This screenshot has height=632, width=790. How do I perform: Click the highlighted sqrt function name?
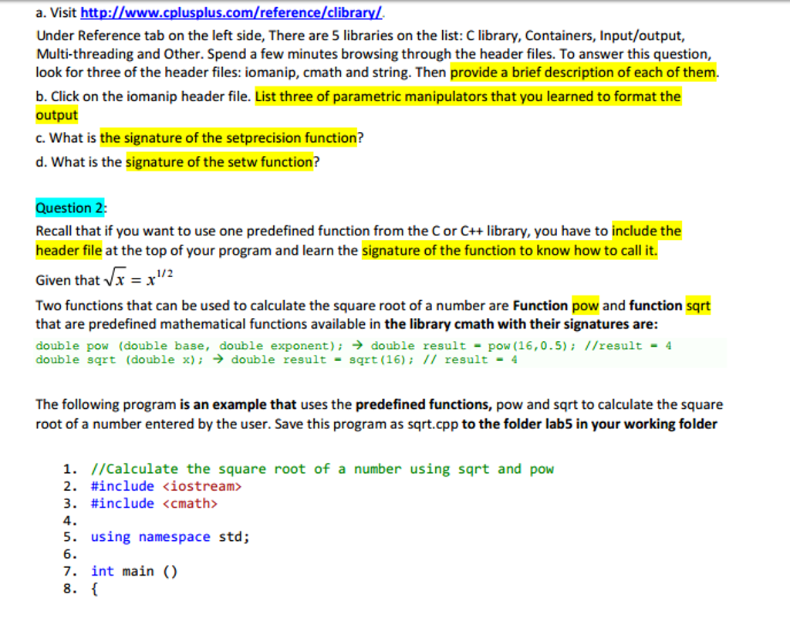click(699, 306)
